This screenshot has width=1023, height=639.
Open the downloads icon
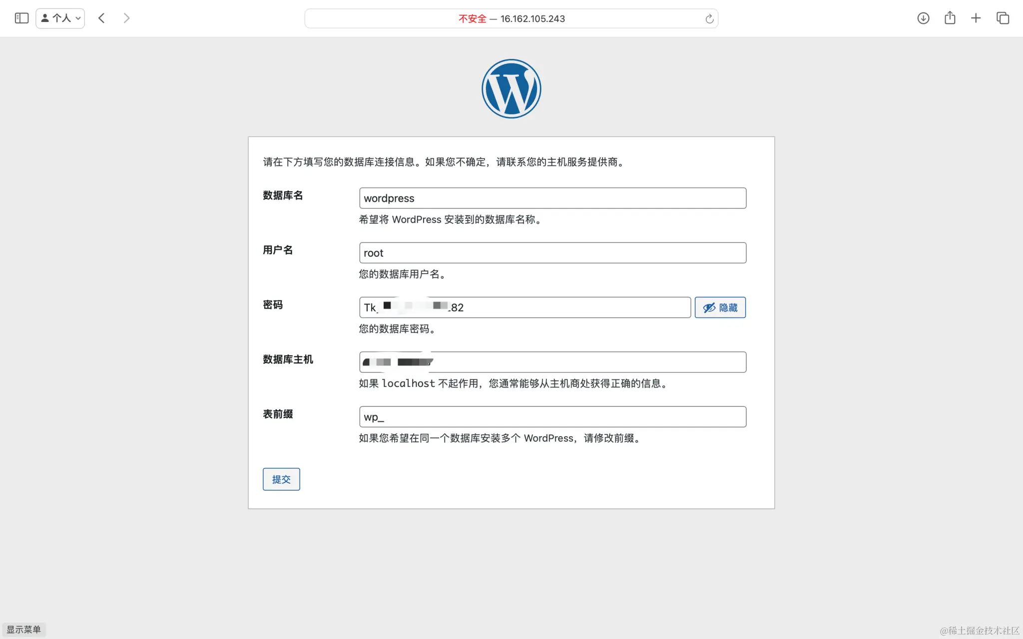[x=923, y=18]
